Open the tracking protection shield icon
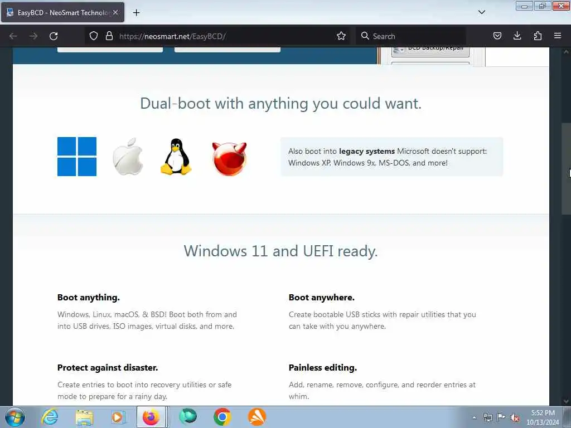The image size is (571, 428). click(94, 36)
